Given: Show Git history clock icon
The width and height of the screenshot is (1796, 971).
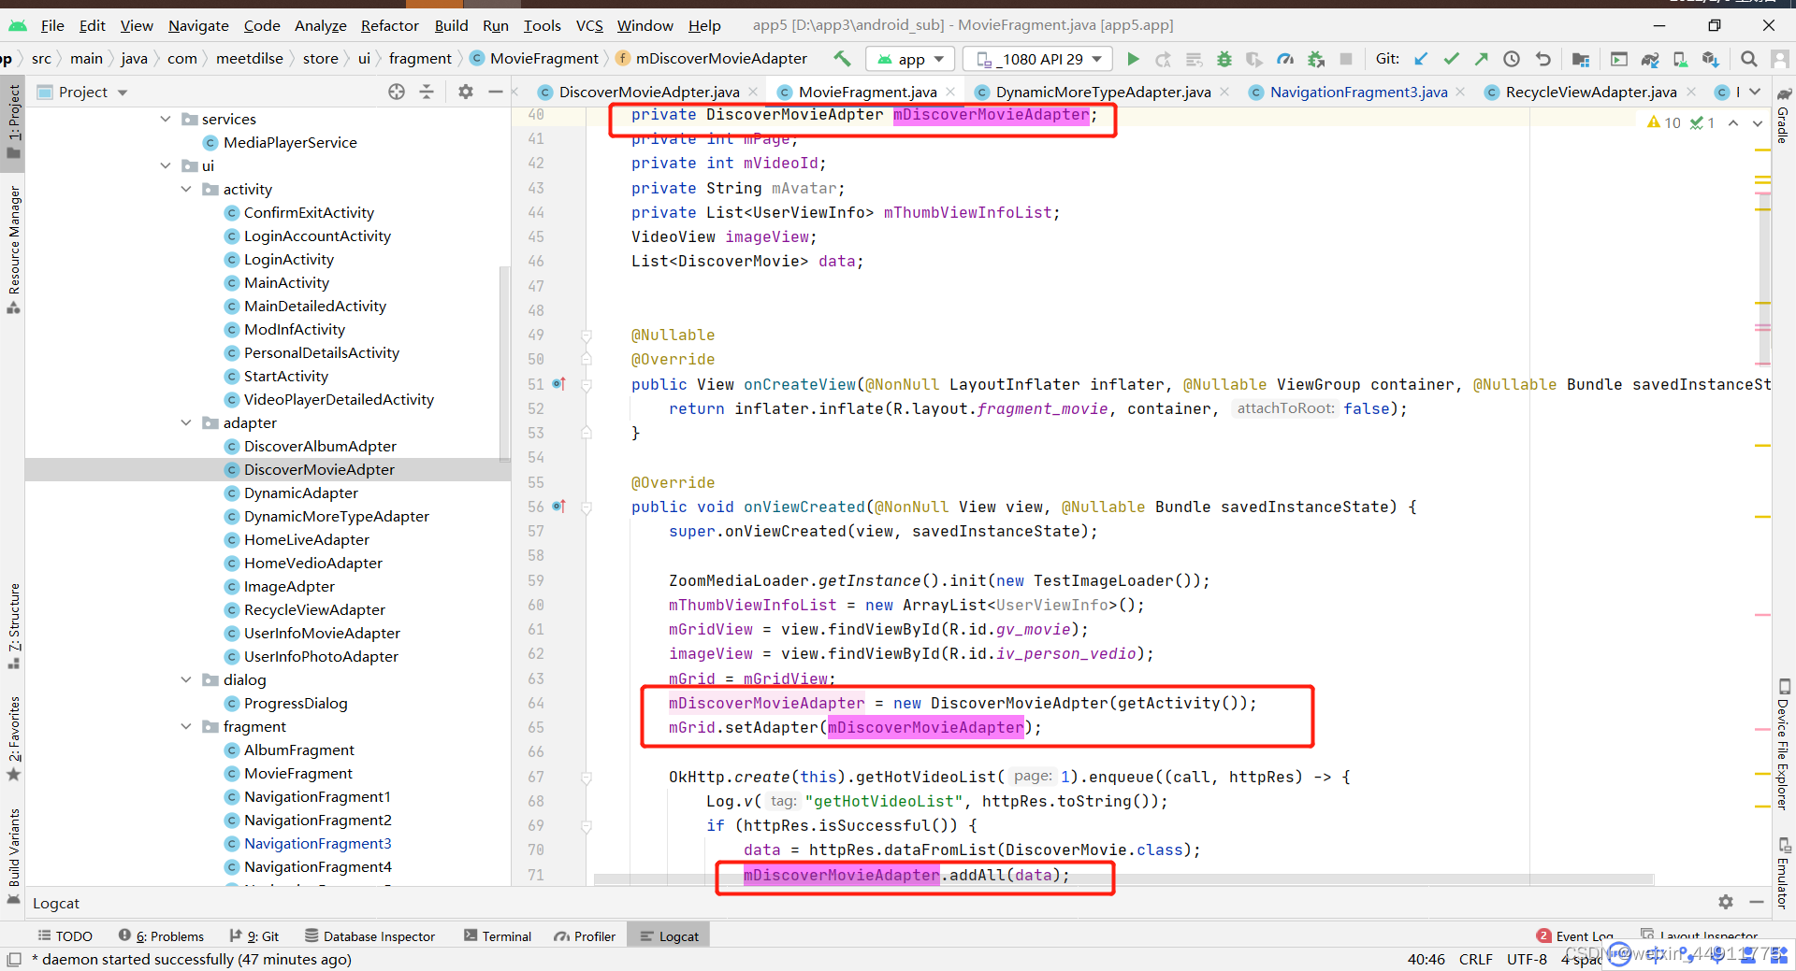Looking at the screenshot, I should click(1512, 59).
